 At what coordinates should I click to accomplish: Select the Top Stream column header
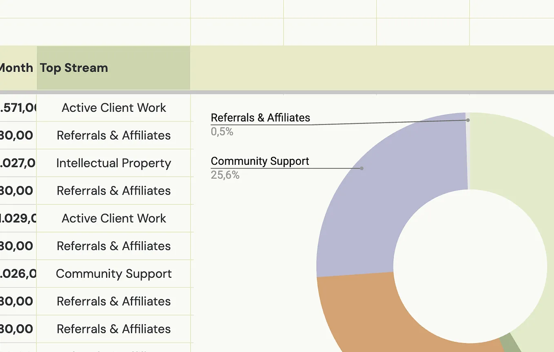coord(113,68)
